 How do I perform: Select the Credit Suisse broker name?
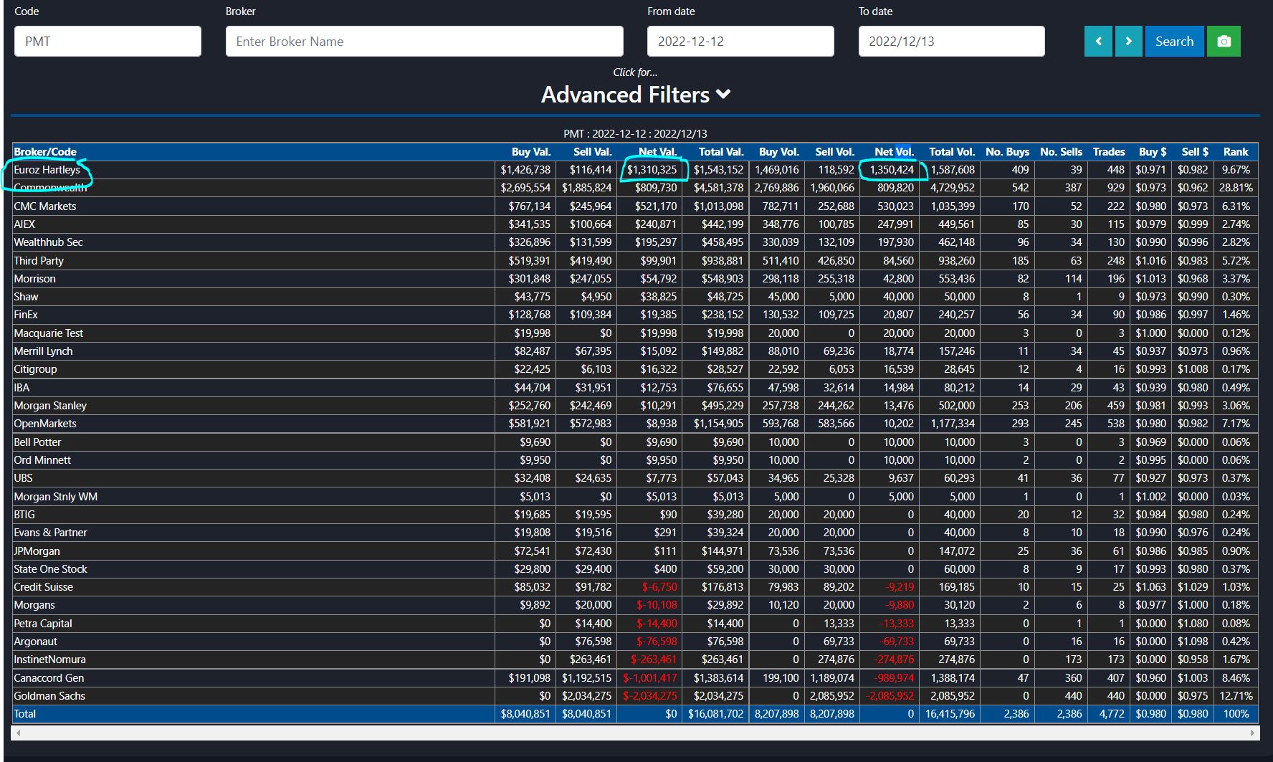tap(43, 587)
